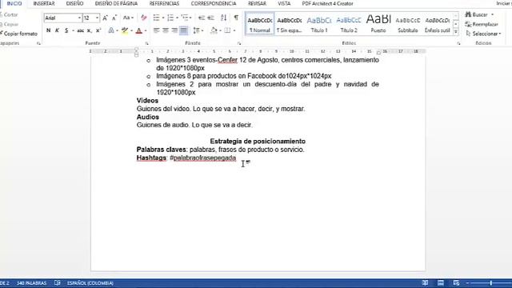The width and height of the screenshot is (512, 288).
Task: Open the font size 12 dropdown
Action: [x=98, y=18]
